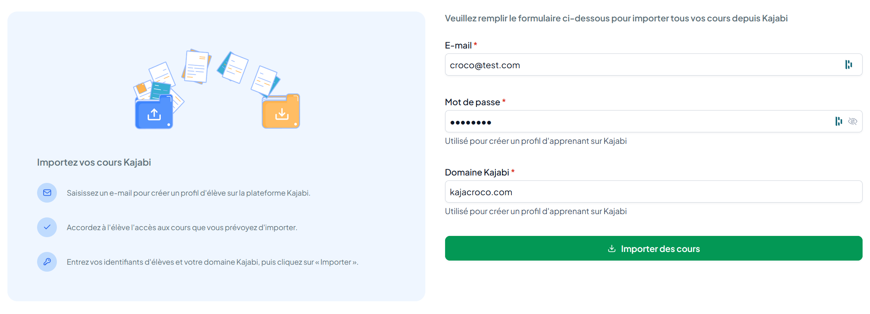Click the orange download folder illustration
This screenshot has height=314, width=870.
tap(281, 111)
